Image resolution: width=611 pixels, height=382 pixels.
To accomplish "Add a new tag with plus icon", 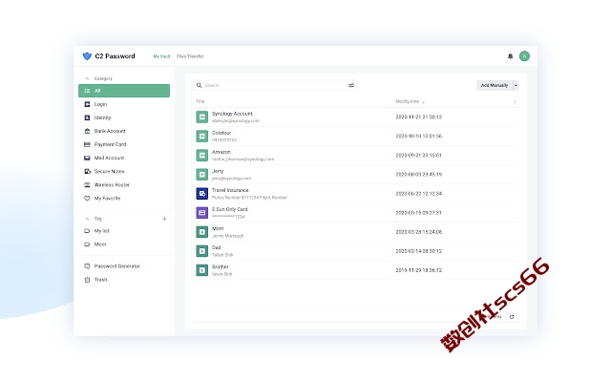I will (164, 219).
